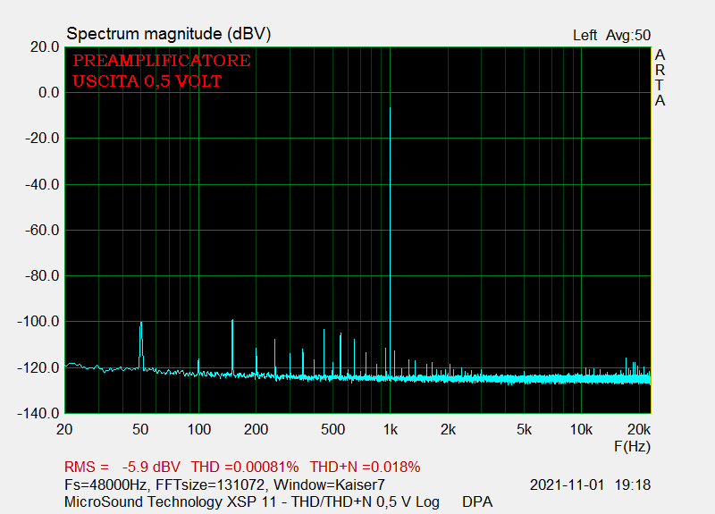Click the '2021-11-01' date stamp

tap(567, 485)
